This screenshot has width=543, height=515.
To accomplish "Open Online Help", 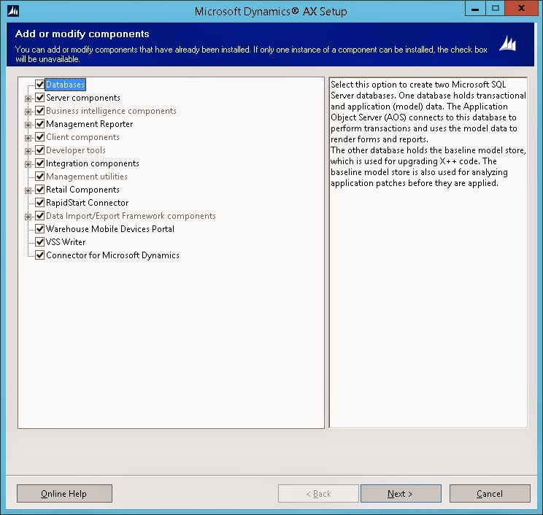I will click(x=64, y=494).
